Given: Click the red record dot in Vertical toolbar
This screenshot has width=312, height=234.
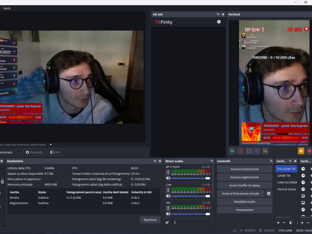Looking at the screenshot, I should (x=240, y=151).
